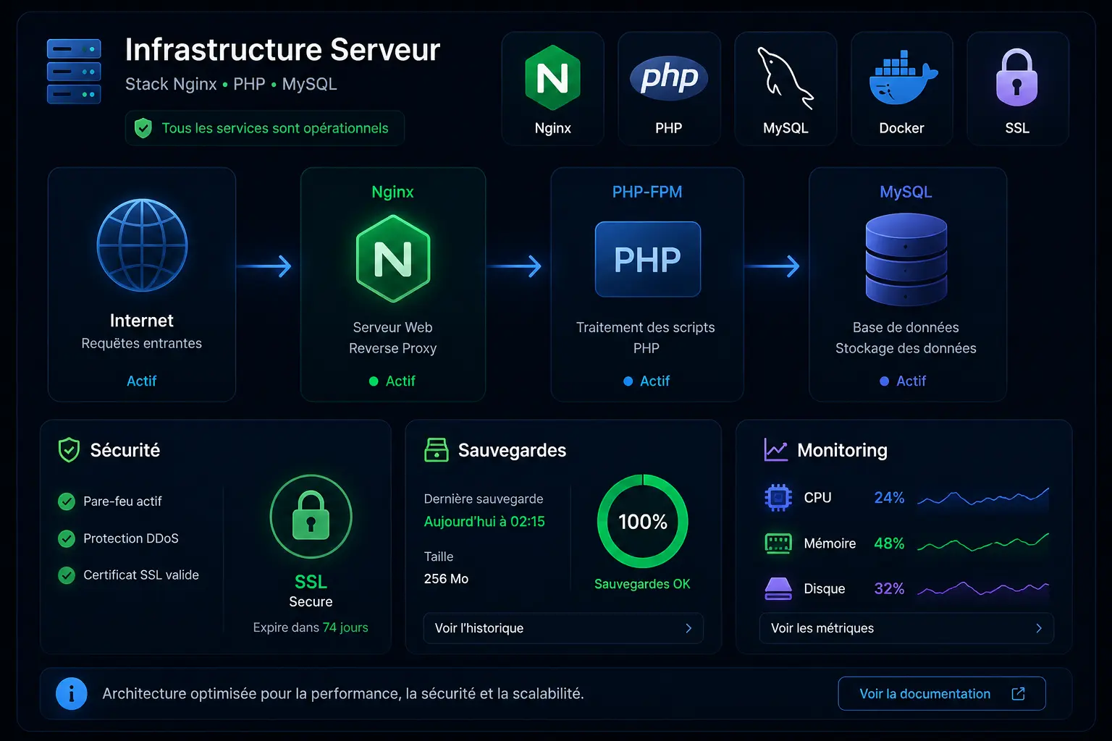Screen dimensions: 1112x741
Task: Click the Disque drive icon
Action: click(x=778, y=589)
